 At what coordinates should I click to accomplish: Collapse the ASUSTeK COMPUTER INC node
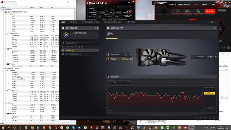(x=4, y=12)
